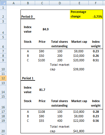The width and height of the screenshot is (105, 135).
Task: Click Period 1 'Price' column heading
Action: (42, 101)
